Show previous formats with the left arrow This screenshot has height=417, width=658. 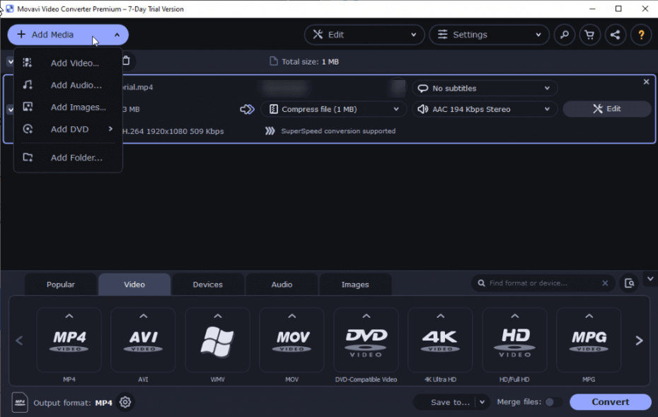click(19, 341)
